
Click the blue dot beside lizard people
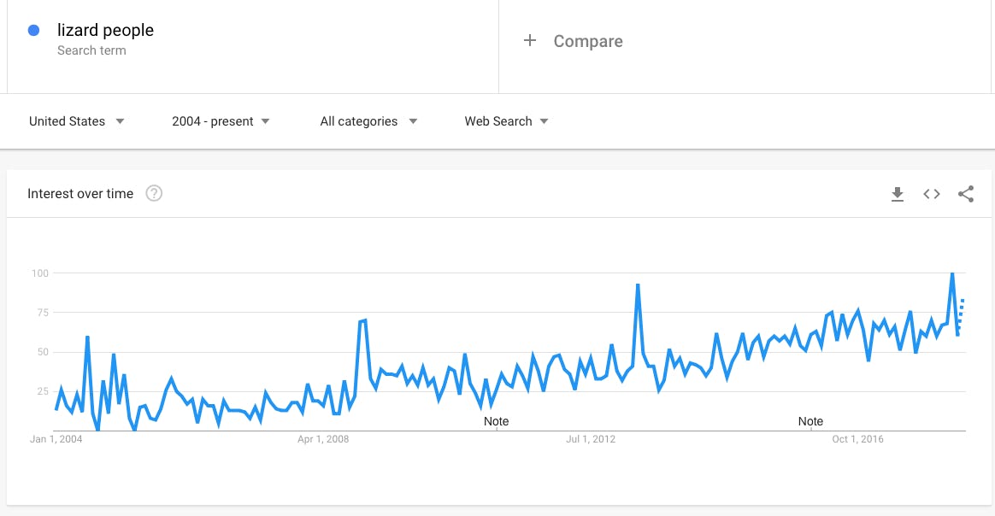click(x=34, y=31)
